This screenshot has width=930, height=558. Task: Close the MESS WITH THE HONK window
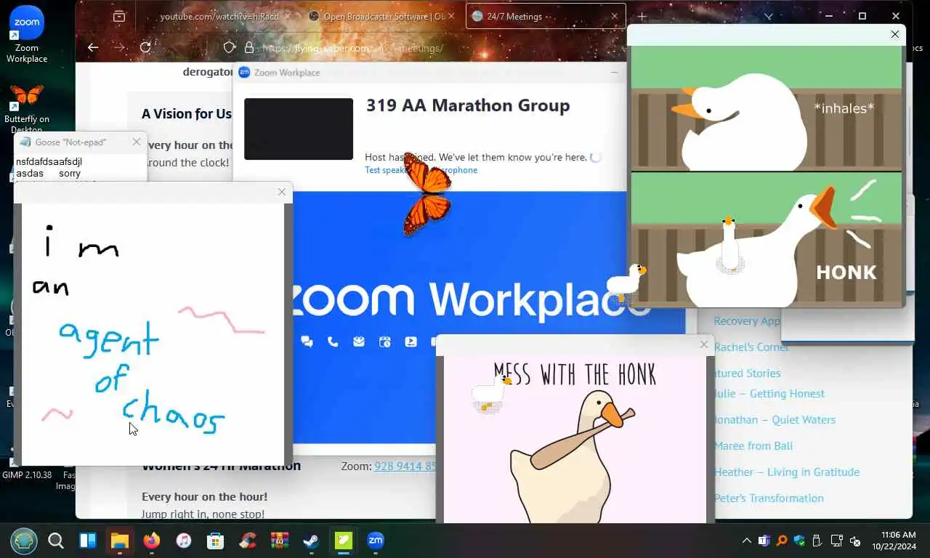[x=703, y=344]
